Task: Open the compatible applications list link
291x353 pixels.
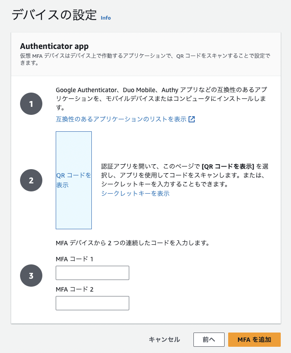Action: (121, 119)
